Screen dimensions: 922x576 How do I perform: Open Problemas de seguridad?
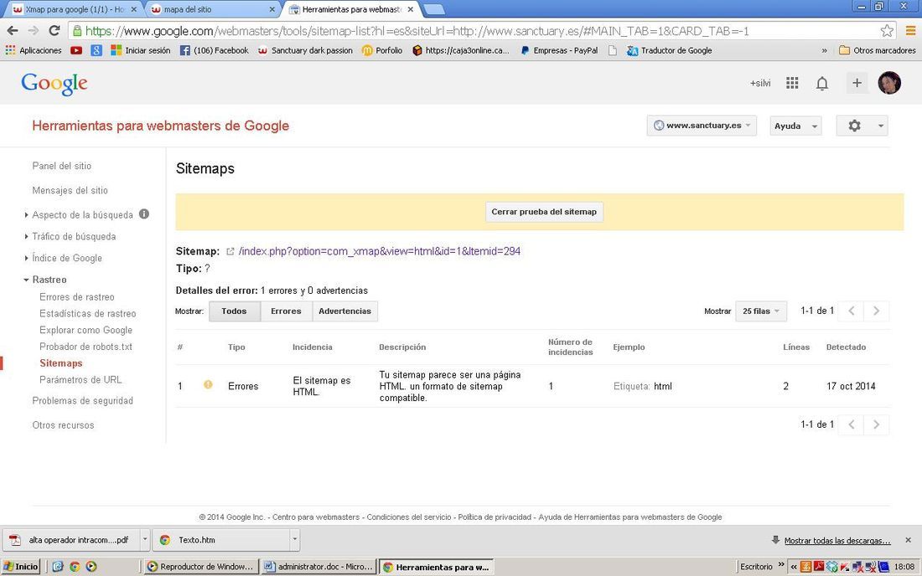(82, 401)
